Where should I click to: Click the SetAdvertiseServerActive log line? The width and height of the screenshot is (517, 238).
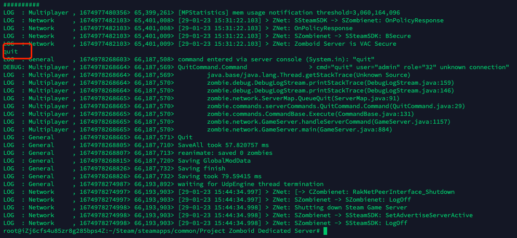coord(238,215)
